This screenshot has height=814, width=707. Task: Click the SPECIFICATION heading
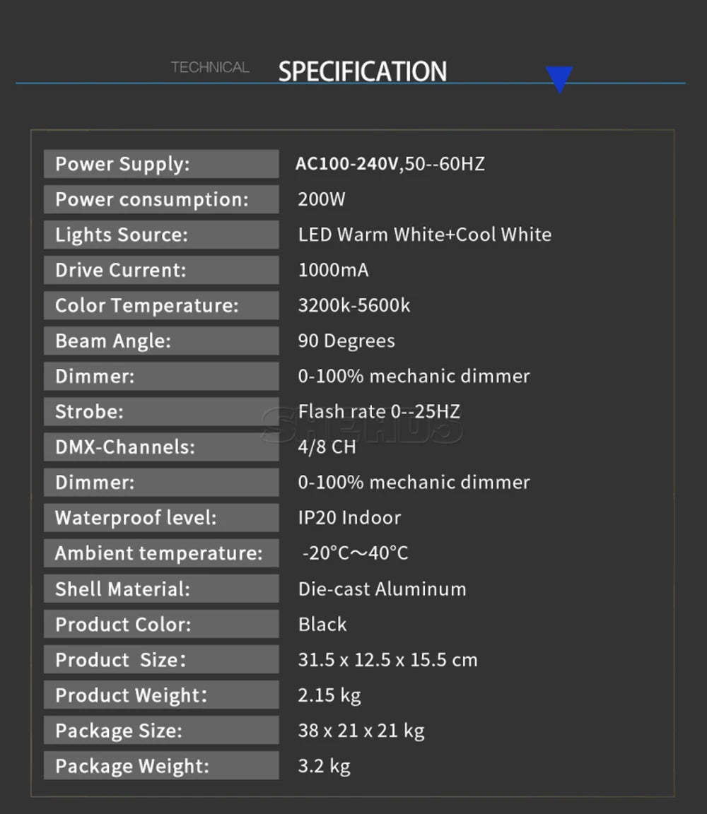363,71
